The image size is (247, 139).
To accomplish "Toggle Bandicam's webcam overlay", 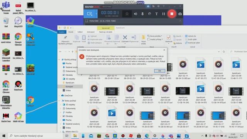I will pos(127,14).
